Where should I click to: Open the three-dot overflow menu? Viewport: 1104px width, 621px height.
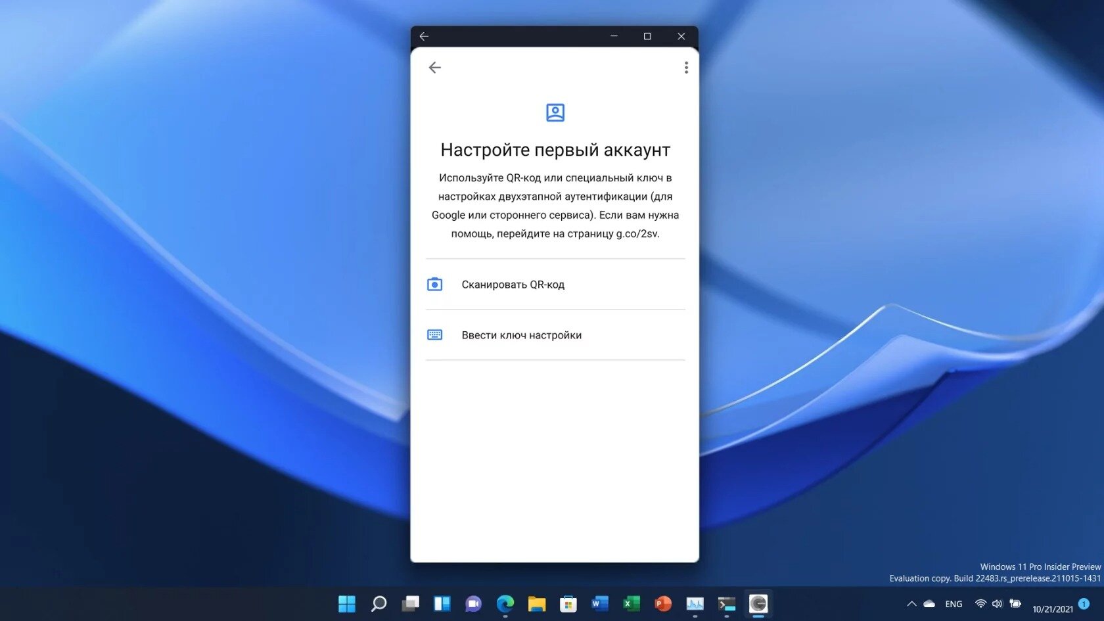tap(686, 68)
